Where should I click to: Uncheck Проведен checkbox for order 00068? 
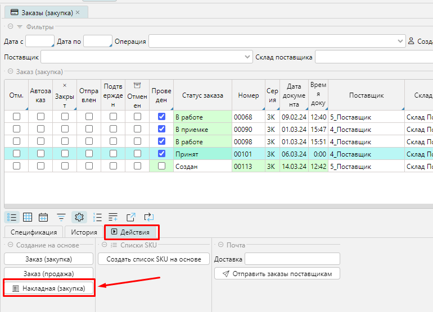[x=162, y=117]
